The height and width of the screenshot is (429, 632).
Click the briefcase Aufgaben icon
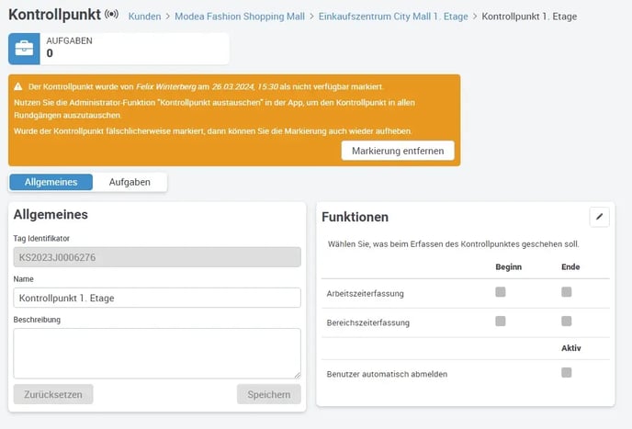tap(24, 49)
